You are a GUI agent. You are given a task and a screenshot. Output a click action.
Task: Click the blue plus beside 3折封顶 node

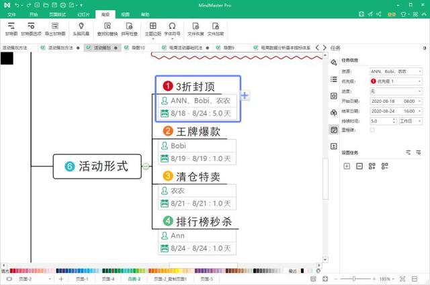pos(245,95)
